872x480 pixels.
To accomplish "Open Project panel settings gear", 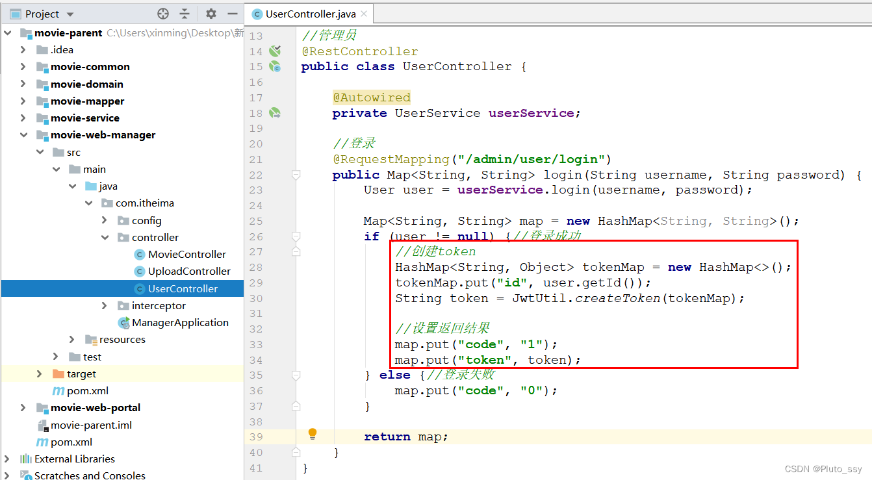I will pyautogui.click(x=211, y=14).
